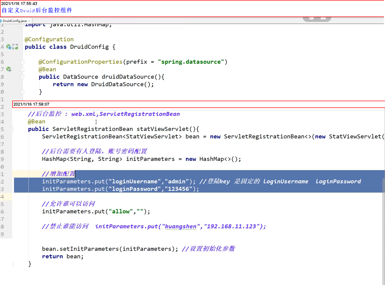Close the DruidConfig.java tab

(x=29, y=21)
